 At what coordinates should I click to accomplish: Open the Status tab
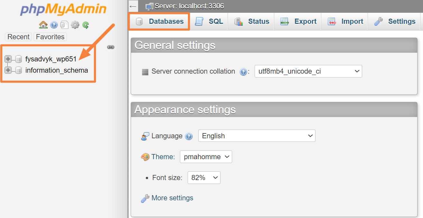[251, 22]
